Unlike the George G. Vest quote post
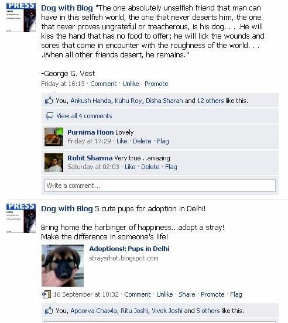 coord(131,84)
